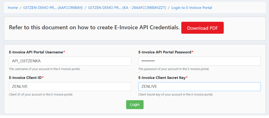Submit the form with green Login button
Screen dimensions: 269x118
pyautogui.click(x=135, y=104)
